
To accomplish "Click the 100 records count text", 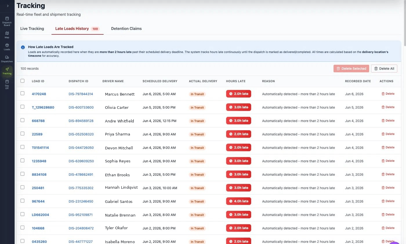I will click(x=30, y=69).
